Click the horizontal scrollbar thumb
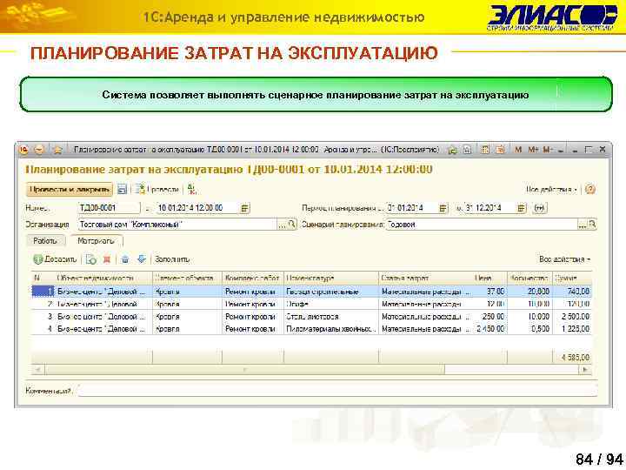The width and height of the screenshot is (626, 470). (244, 370)
